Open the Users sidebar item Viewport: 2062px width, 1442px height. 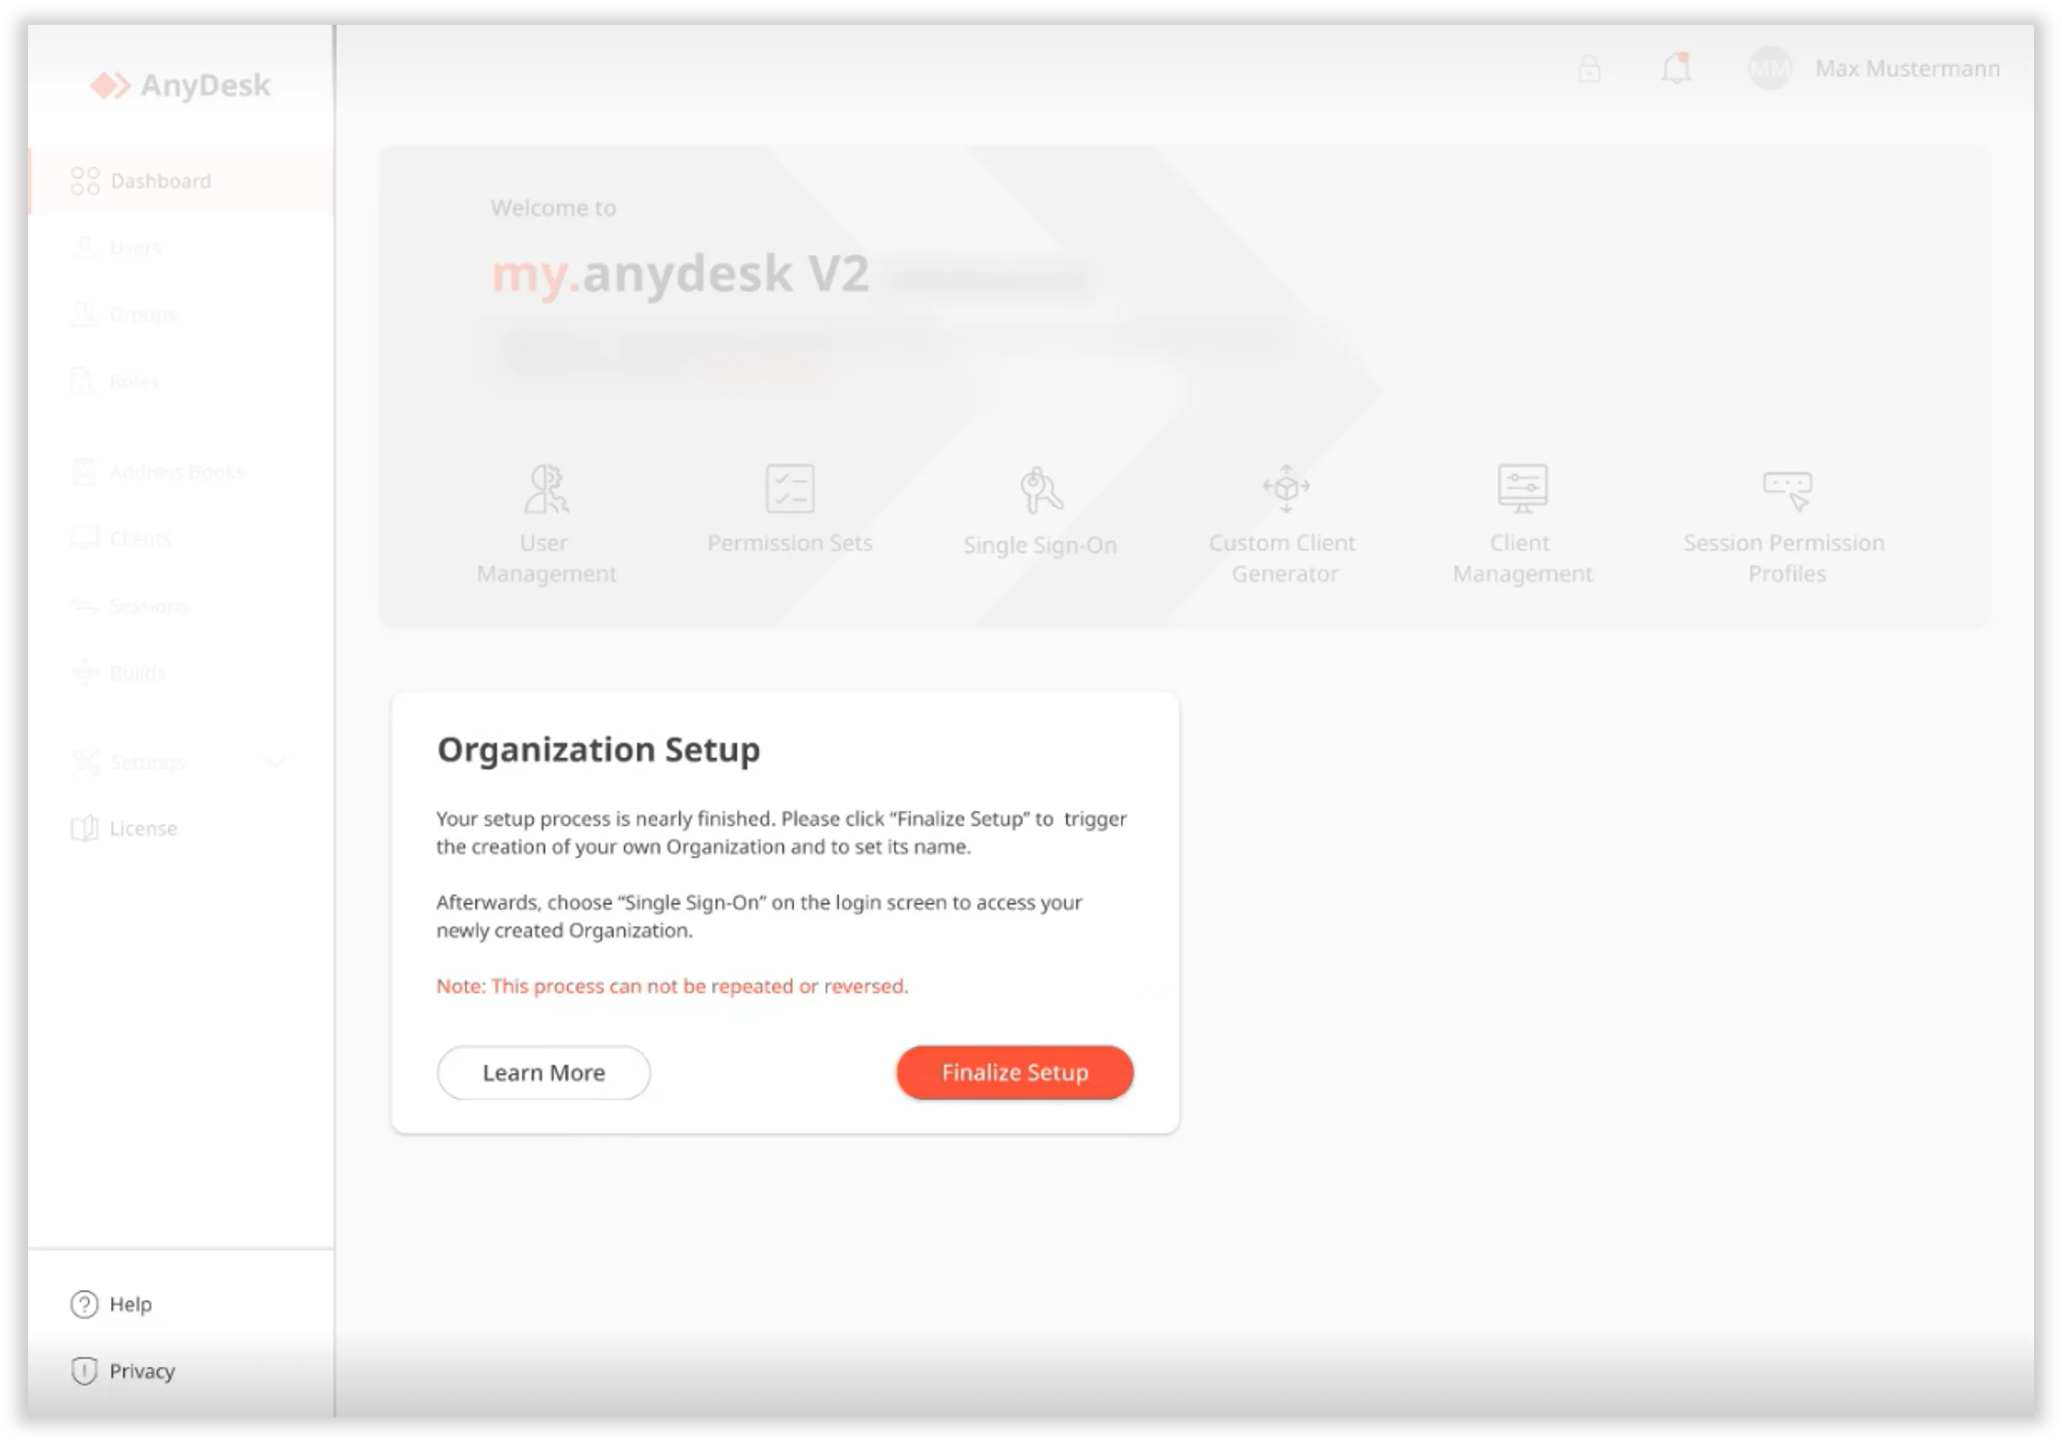[x=181, y=247]
